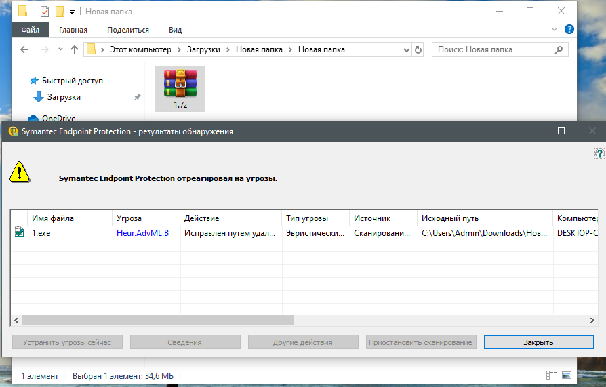Sort by Угроза column header
The height and width of the screenshot is (387, 606).
146,218
